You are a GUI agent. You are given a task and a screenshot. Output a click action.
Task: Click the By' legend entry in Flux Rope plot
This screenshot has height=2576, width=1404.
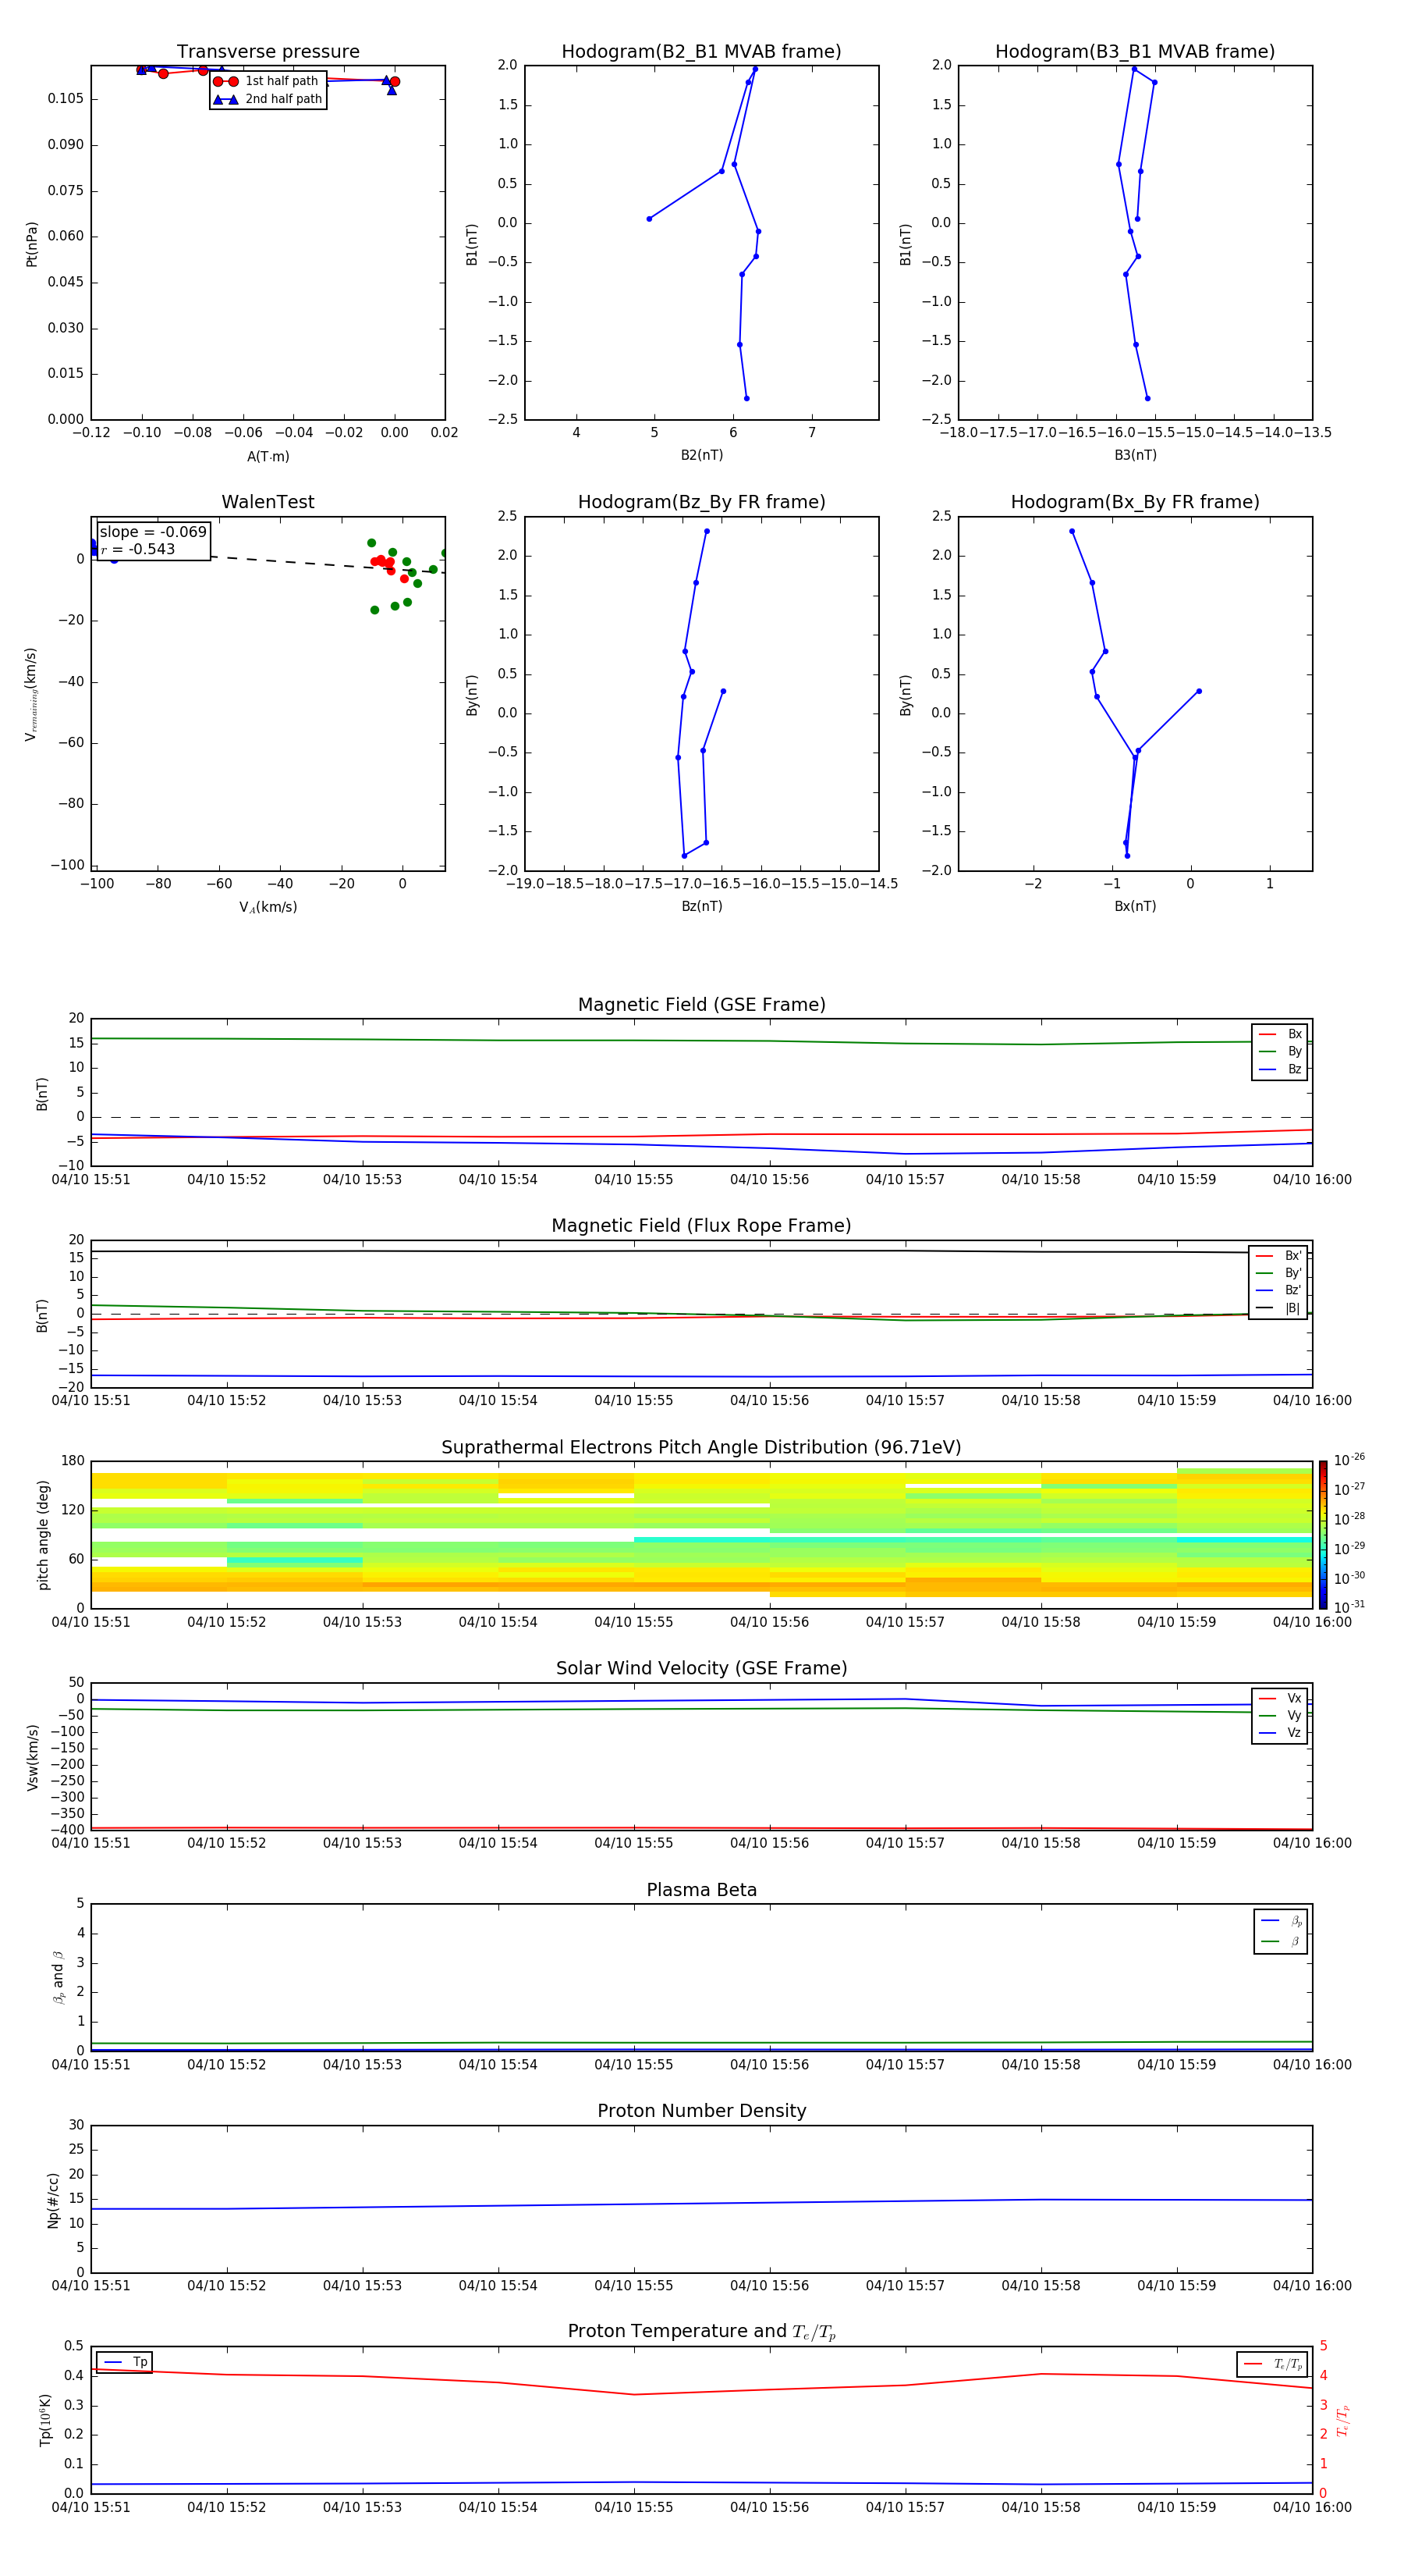pos(1278,1273)
